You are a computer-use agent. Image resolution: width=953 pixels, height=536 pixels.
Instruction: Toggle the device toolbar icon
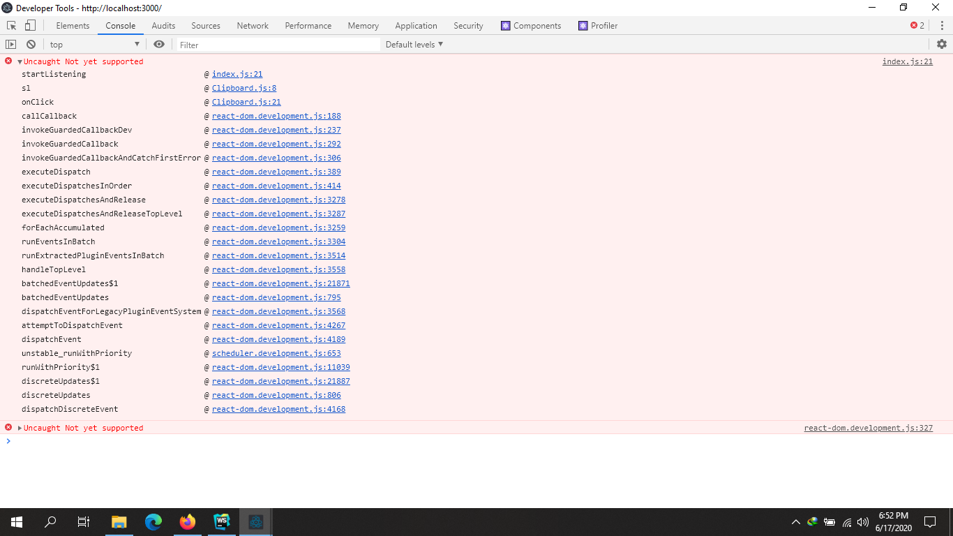click(x=30, y=26)
